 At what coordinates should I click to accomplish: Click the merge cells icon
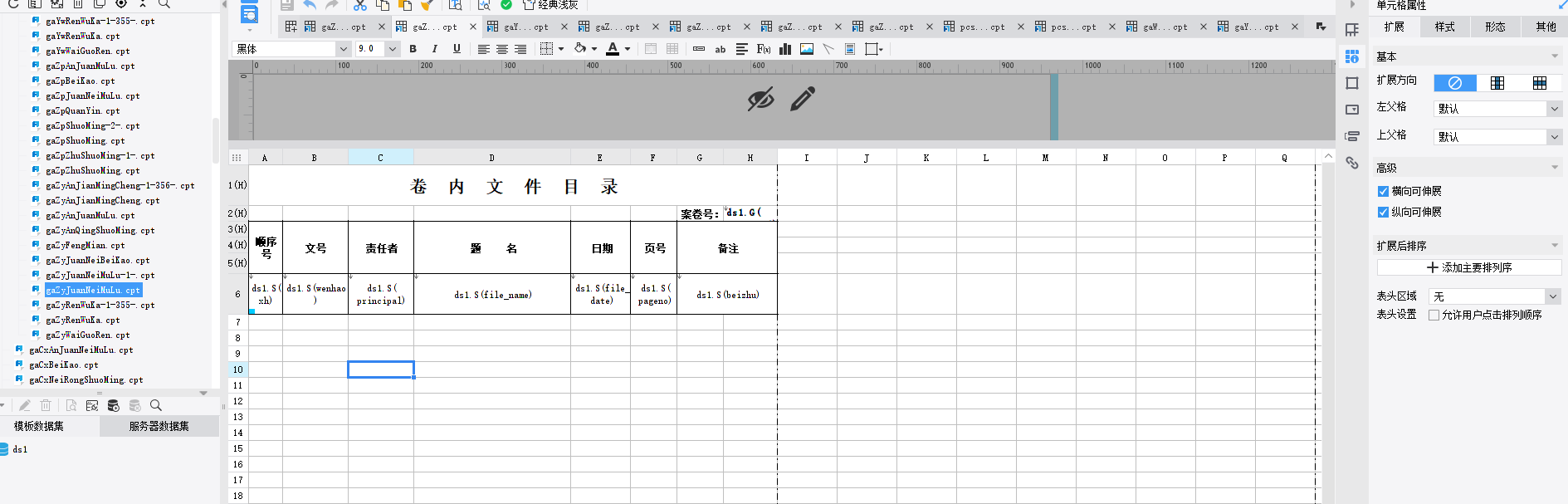pos(651,49)
